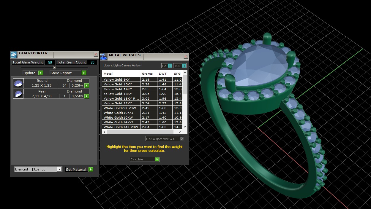The image size is (371, 209).
Task: Click the 0,25tw weight cell
Action: point(77,85)
